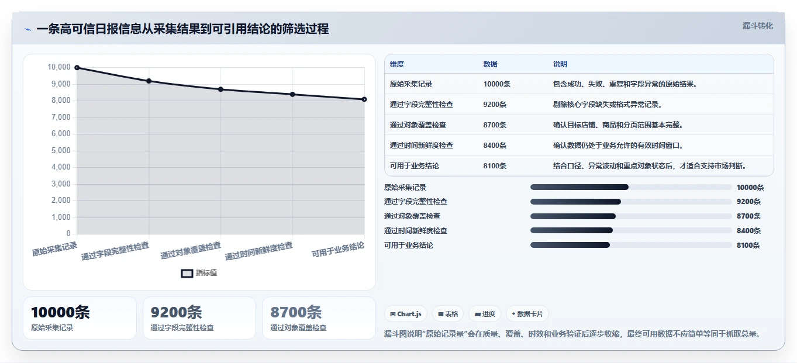Click the progress bar for 原始采集记录

click(x=631, y=187)
